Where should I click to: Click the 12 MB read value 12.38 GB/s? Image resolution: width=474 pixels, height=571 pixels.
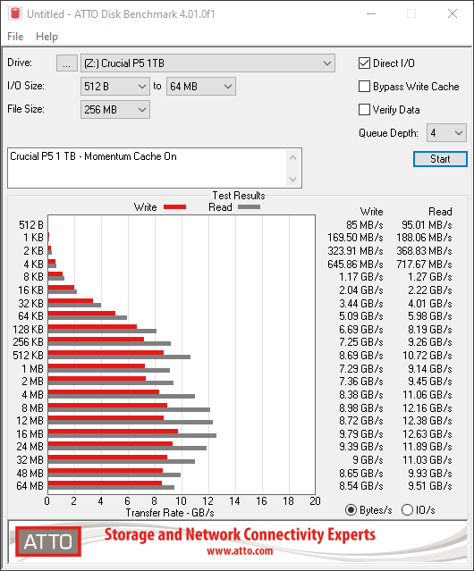pos(427,421)
